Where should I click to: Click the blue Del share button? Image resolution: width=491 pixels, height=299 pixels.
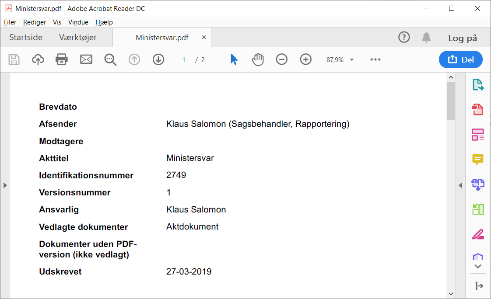coord(460,60)
